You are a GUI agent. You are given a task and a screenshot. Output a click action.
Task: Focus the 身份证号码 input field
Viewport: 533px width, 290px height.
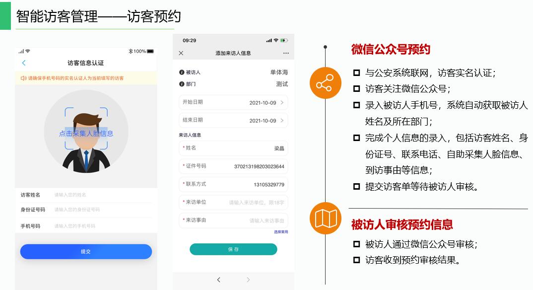(x=99, y=210)
